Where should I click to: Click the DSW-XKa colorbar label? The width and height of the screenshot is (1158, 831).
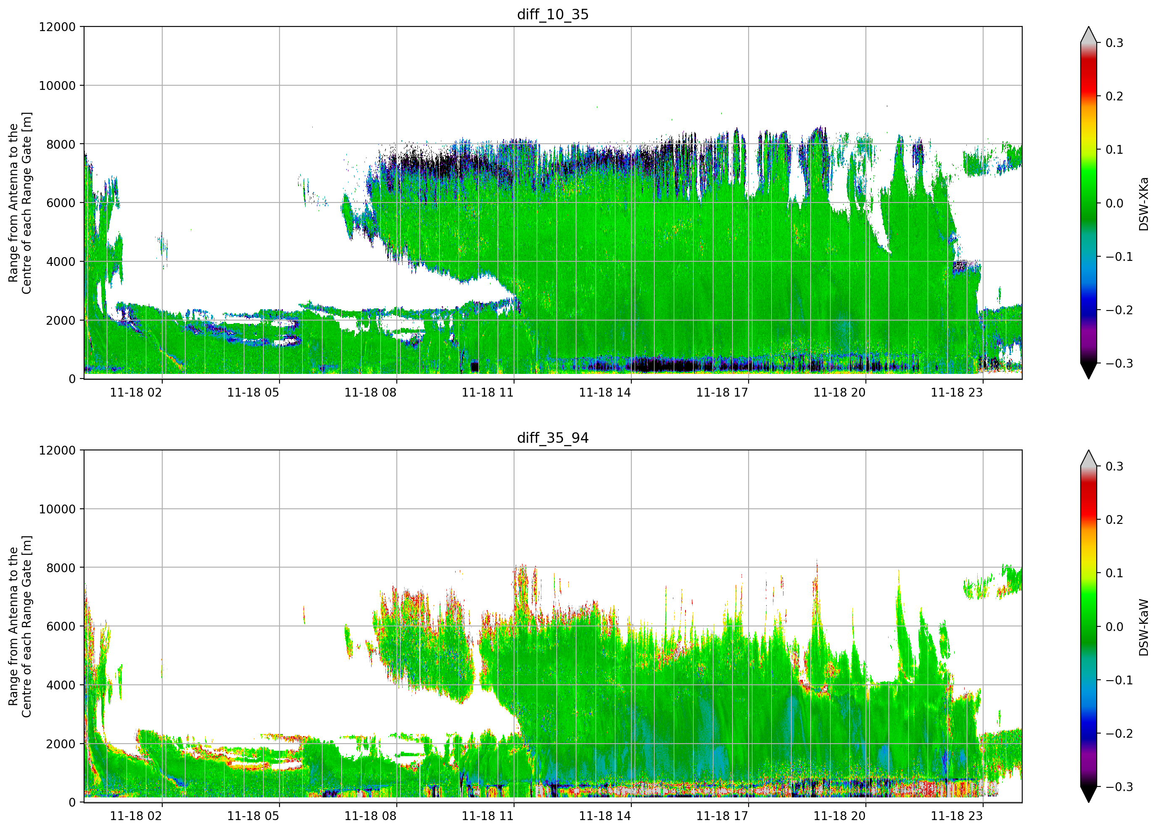coord(1143,203)
